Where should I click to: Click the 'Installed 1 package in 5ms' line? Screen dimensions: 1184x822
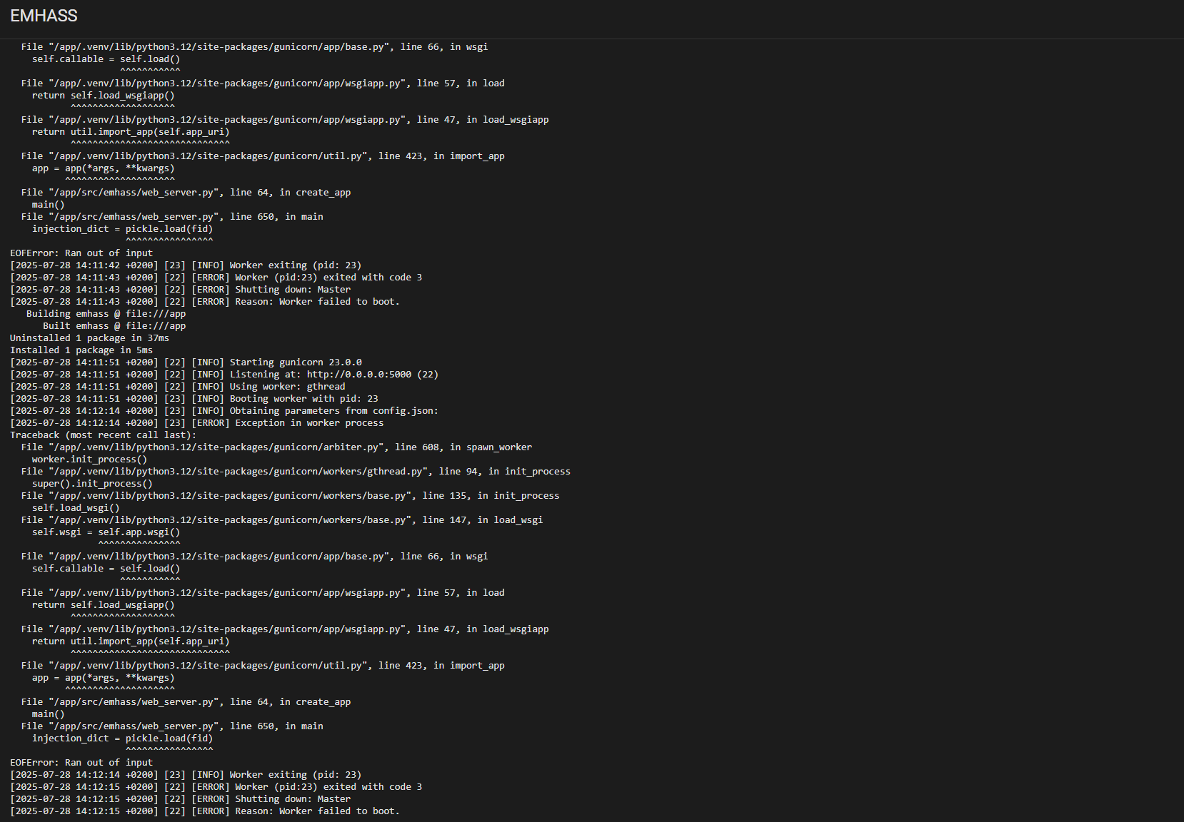81,350
